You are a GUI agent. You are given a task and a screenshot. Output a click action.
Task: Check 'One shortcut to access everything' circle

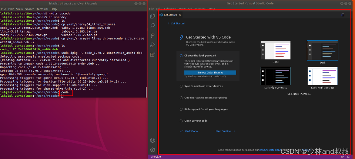[181, 98]
